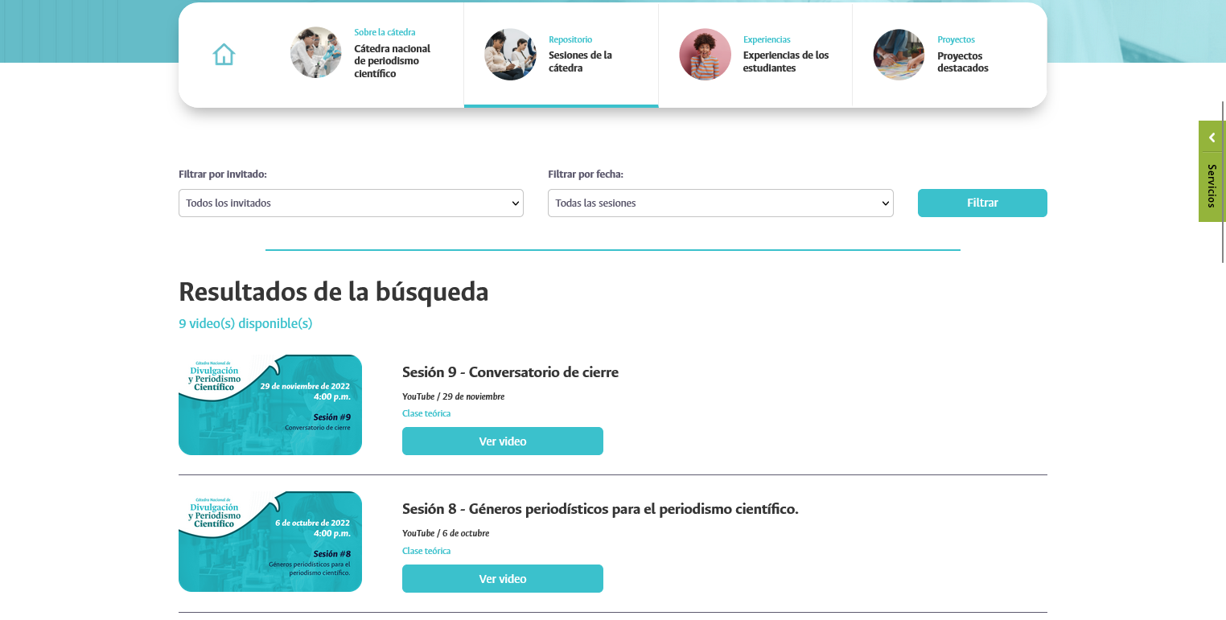
Task: Open the Filtrar por fecha dropdown
Action: point(720,203)
